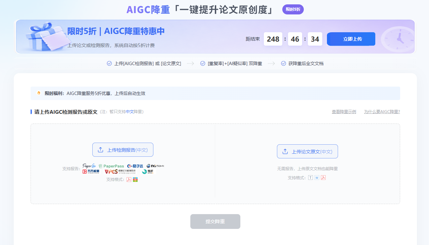Click the blue 立即上传 button

point(351,39)
